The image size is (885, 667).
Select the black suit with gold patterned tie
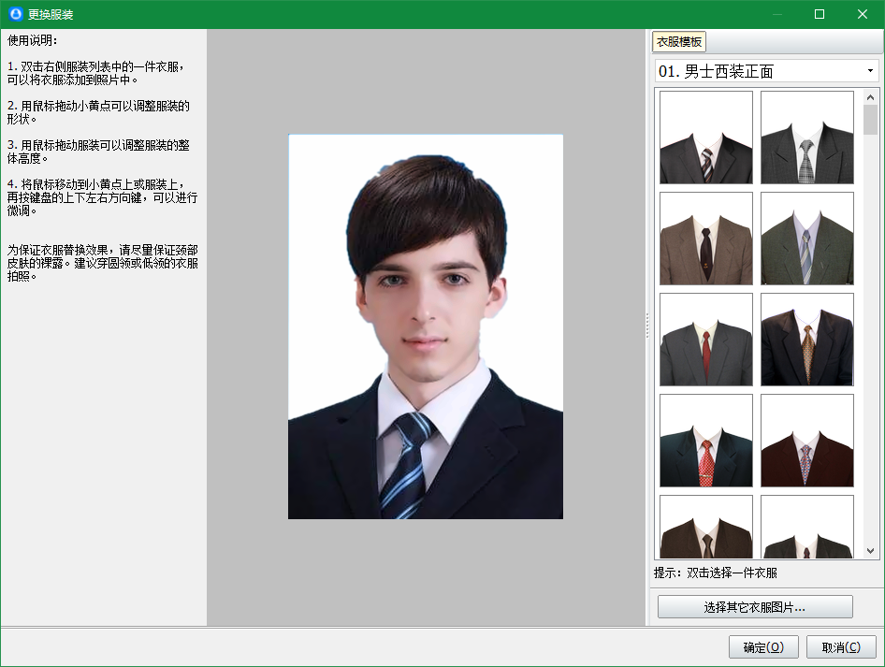(806, 339)
